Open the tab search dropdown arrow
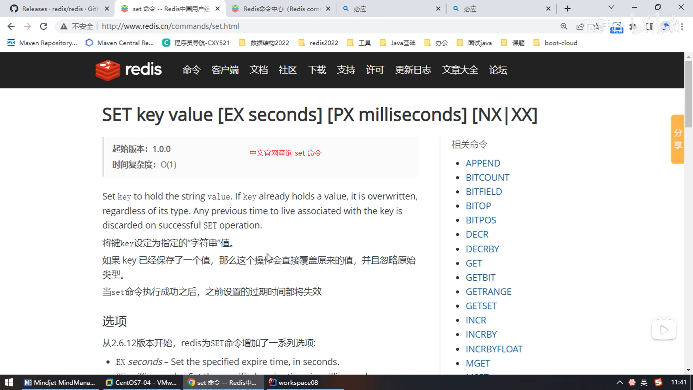 click(x=611, y=7)
